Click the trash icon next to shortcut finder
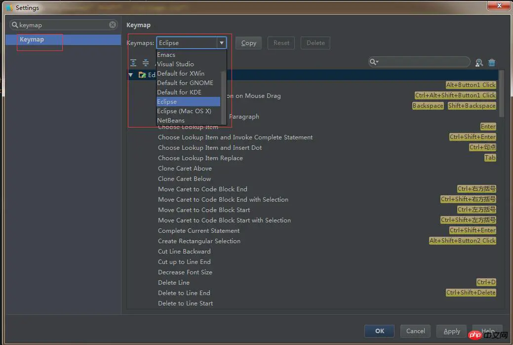Screen dimensions: 513x345 [x=492, y=63]
